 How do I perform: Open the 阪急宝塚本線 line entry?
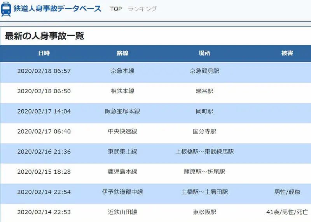(122, 111)
